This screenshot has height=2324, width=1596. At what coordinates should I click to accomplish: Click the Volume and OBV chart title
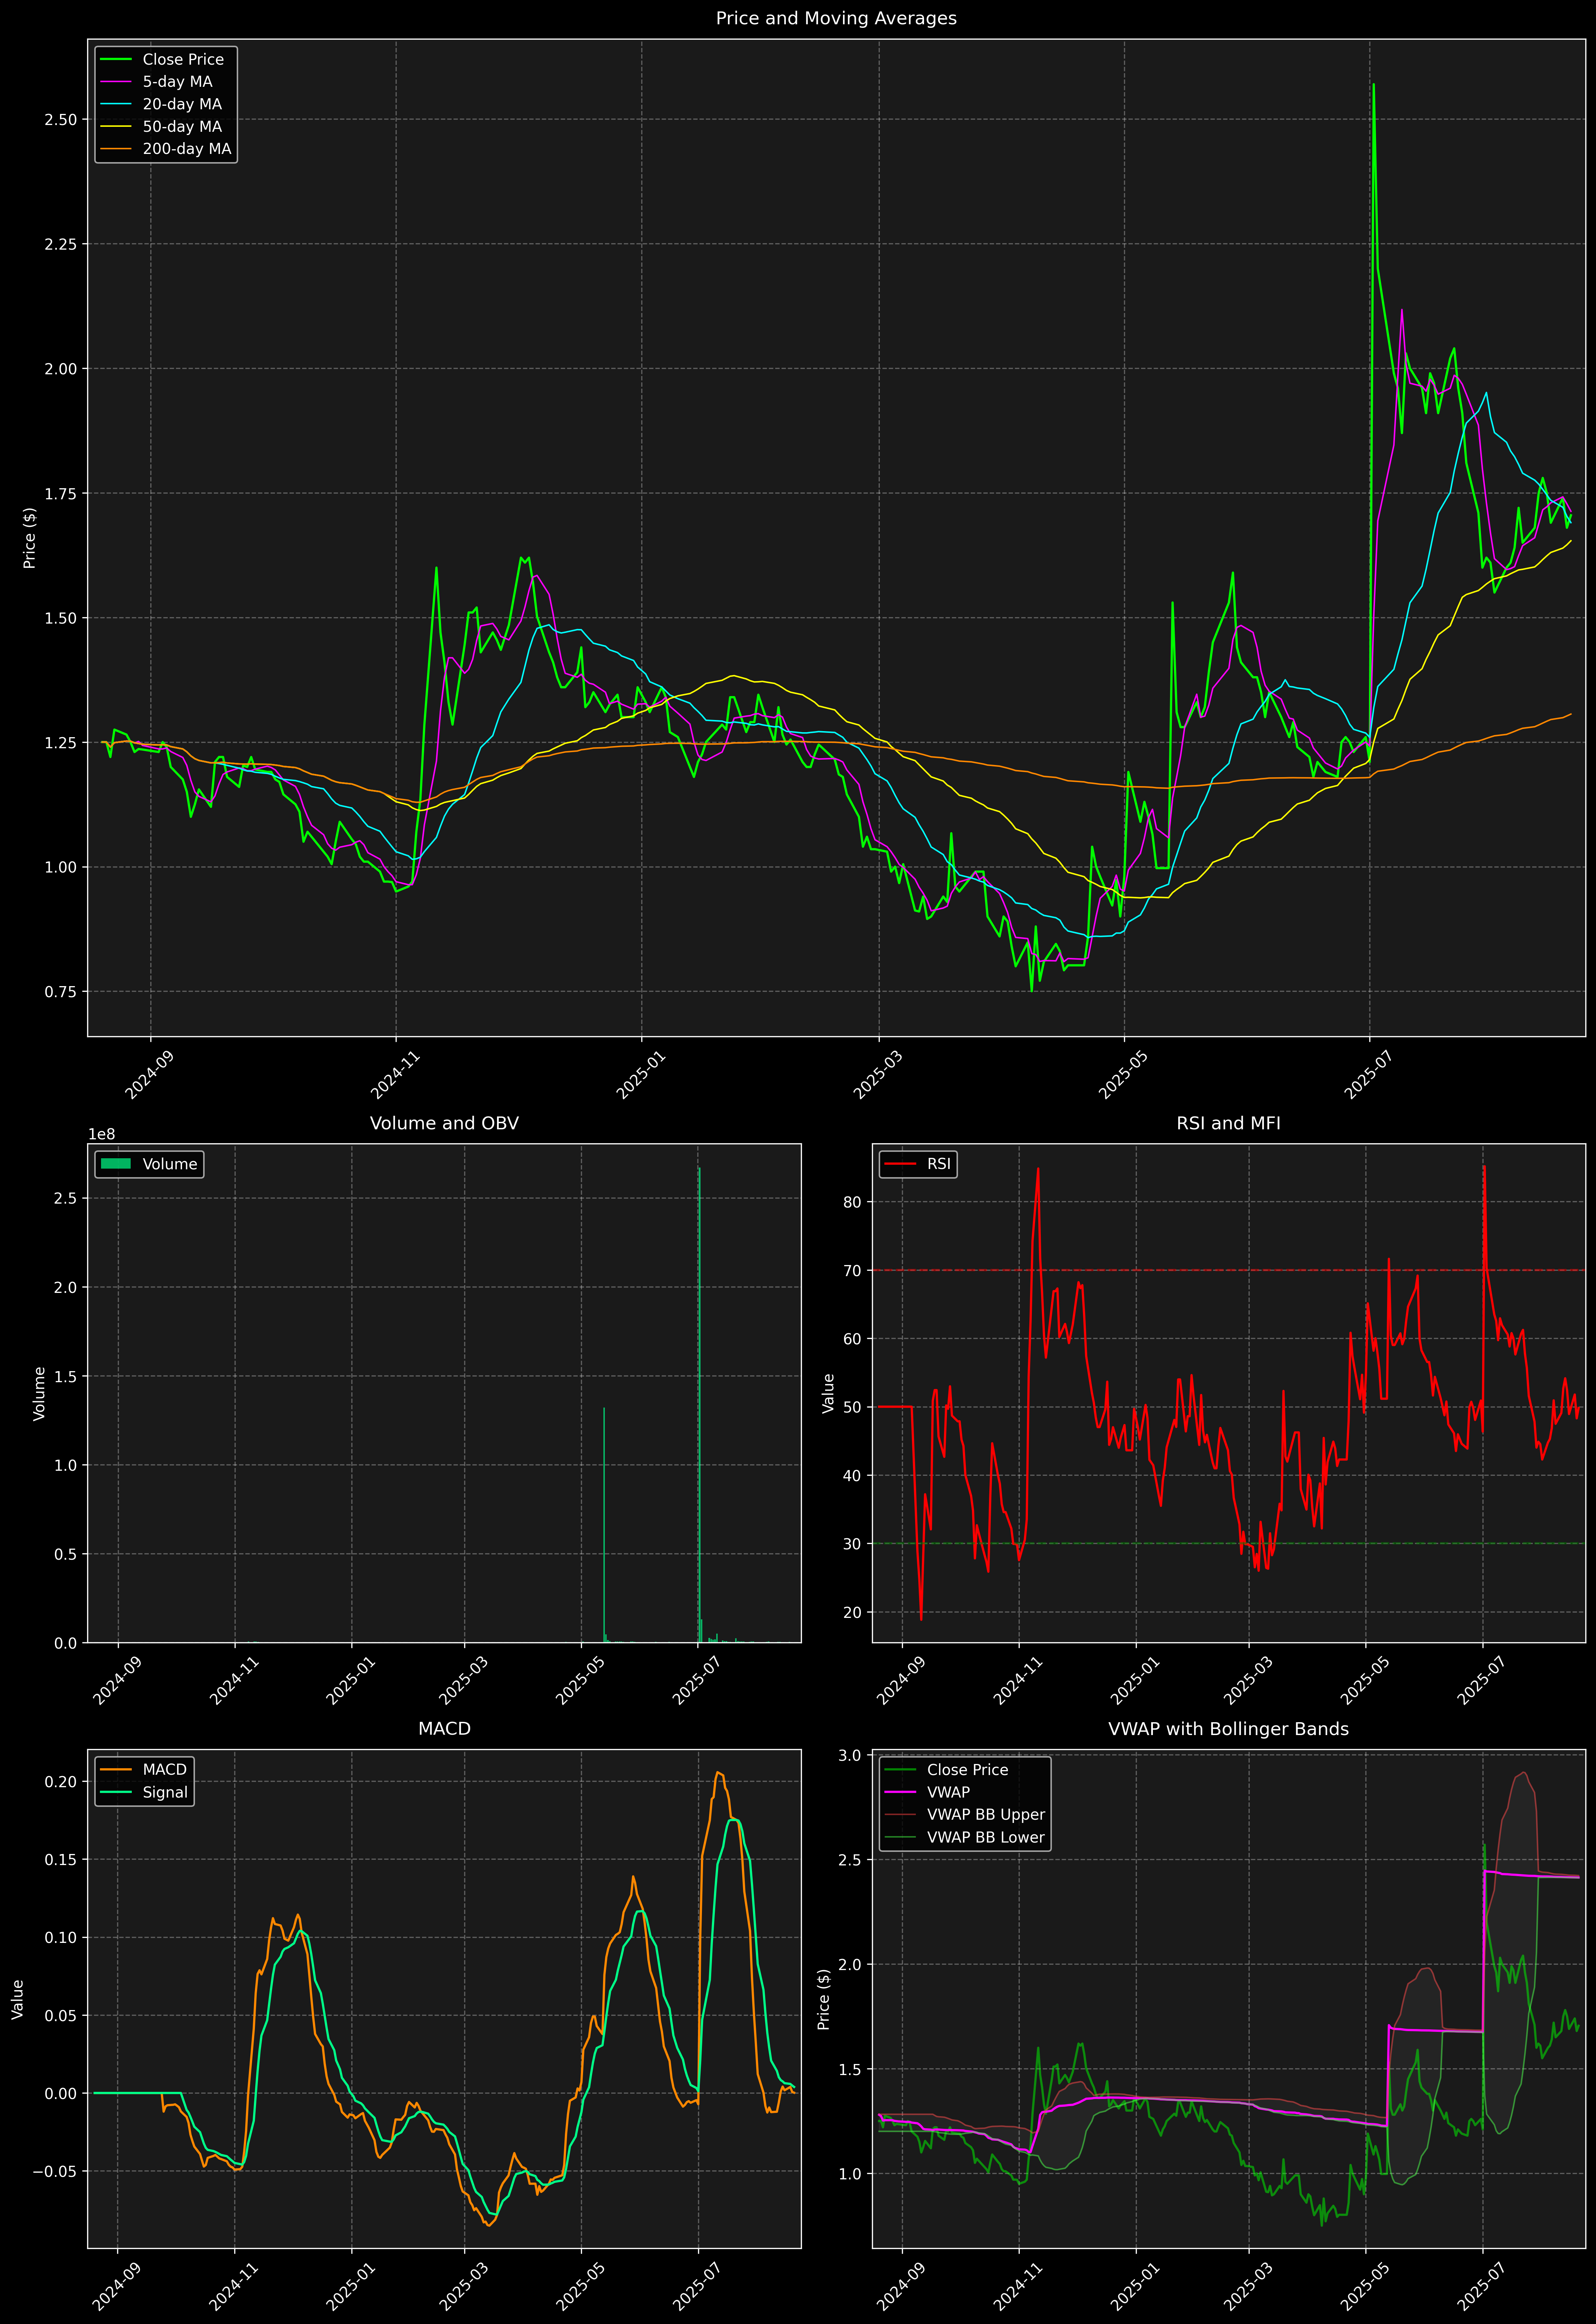point(444,1123)
